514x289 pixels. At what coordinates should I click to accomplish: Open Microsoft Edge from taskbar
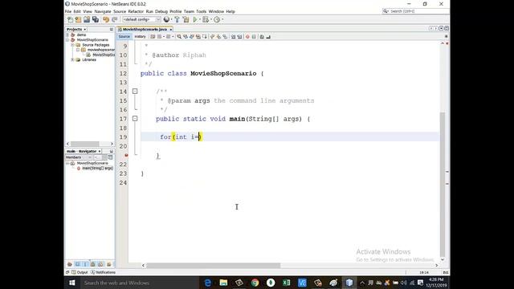[x=207, y=283]
